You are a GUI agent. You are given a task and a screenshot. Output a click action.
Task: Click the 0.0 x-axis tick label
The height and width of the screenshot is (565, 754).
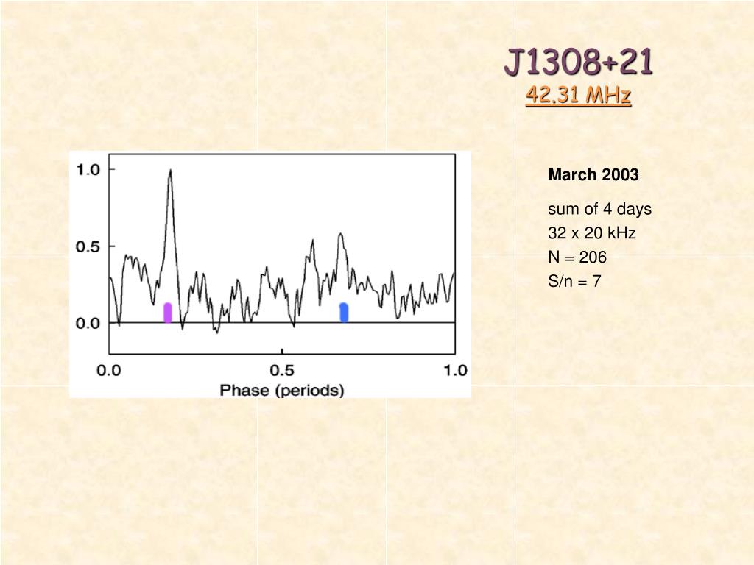point(109,371)
